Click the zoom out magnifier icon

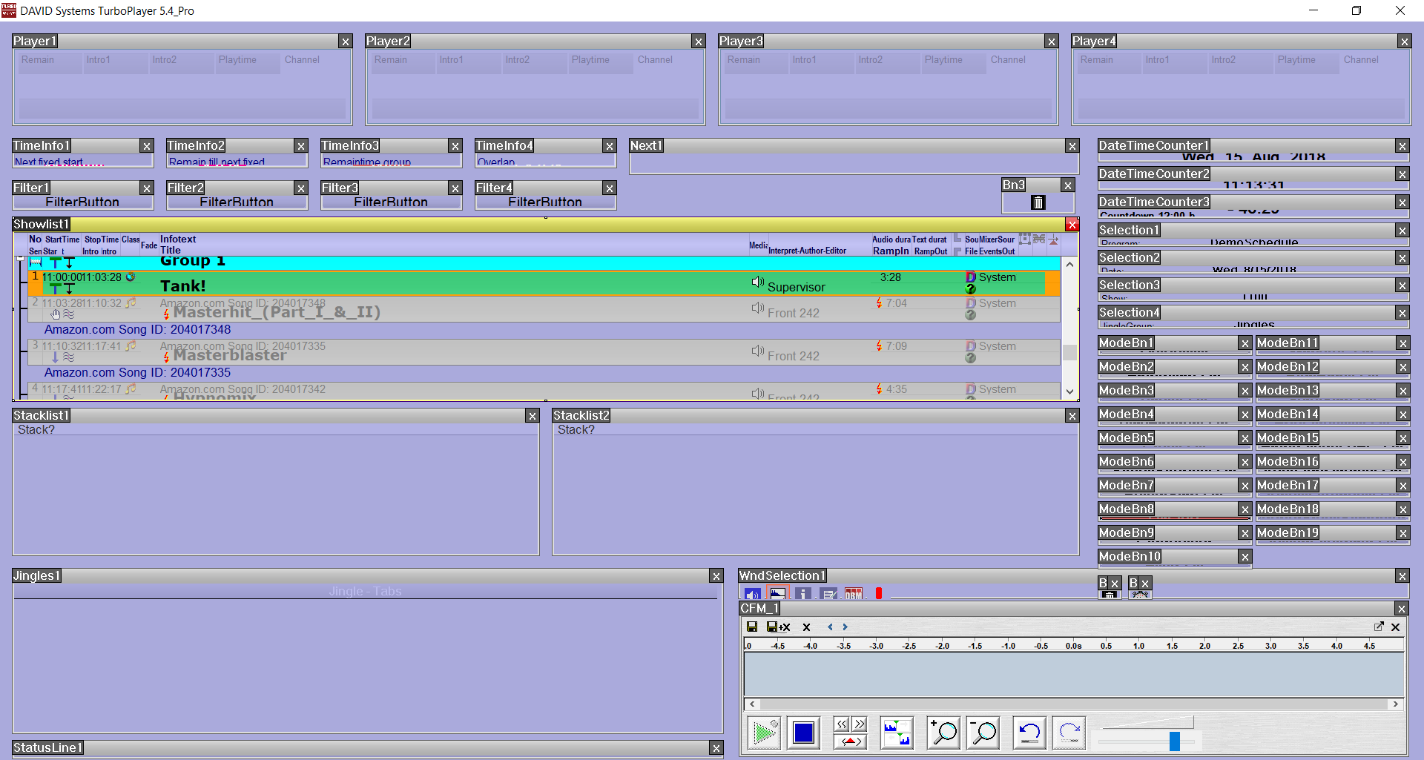coord(983,733)
